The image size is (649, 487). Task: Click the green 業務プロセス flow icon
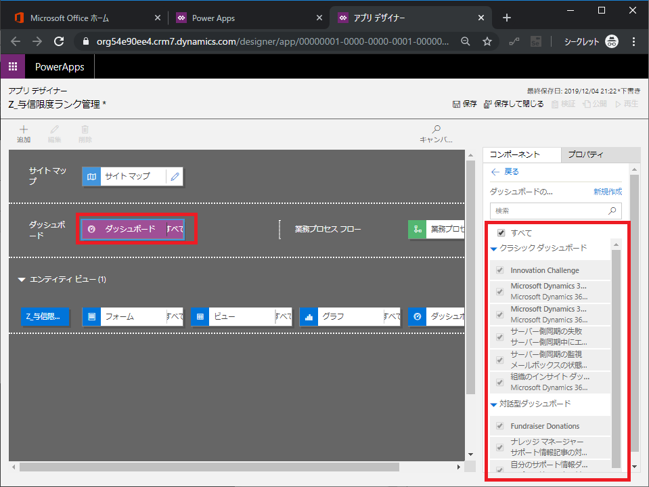tap(417, 229)
